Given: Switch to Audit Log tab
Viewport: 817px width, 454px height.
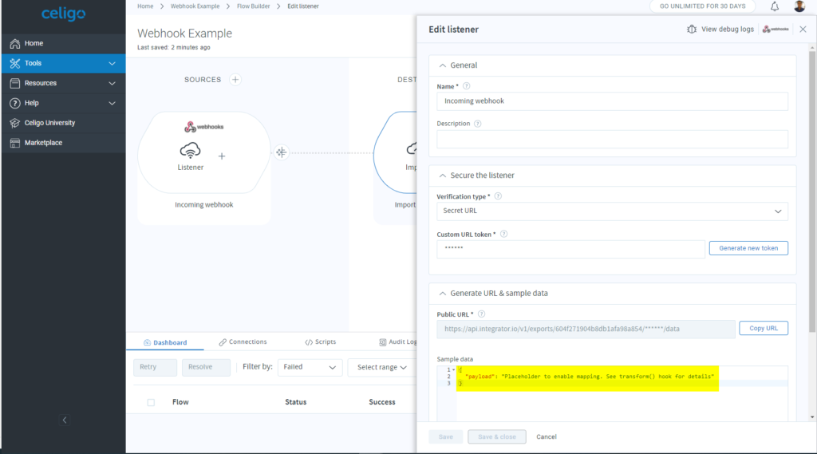Looking at the screenshot, I should [398, 342].
